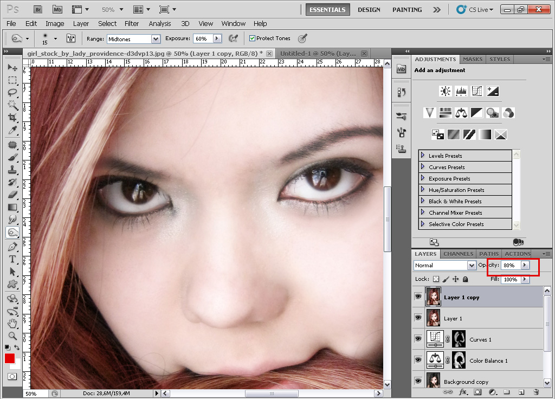Toggle visibility of Curves 1 layer
Viewport: 555px width, 399px height.
(418, 339)
